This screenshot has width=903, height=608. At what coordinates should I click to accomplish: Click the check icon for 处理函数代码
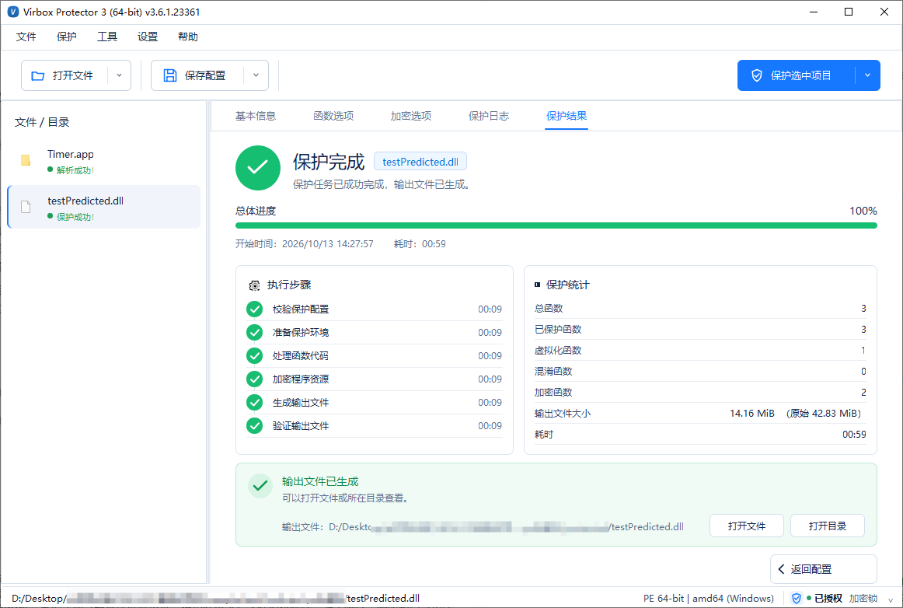point(255,356)
